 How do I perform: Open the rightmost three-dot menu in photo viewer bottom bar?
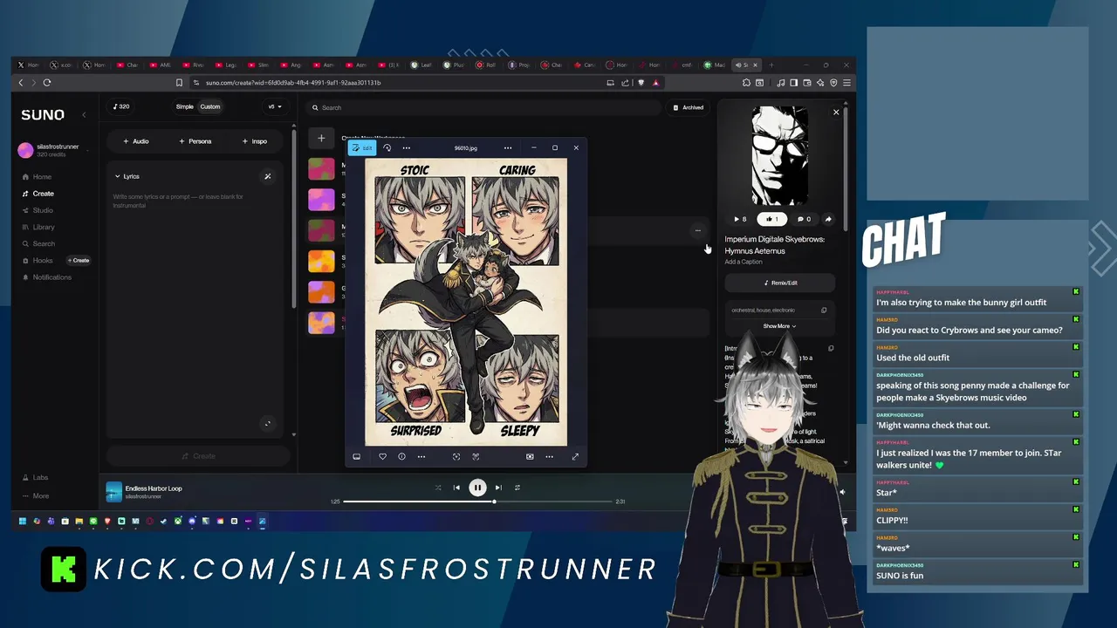point(549,456)
